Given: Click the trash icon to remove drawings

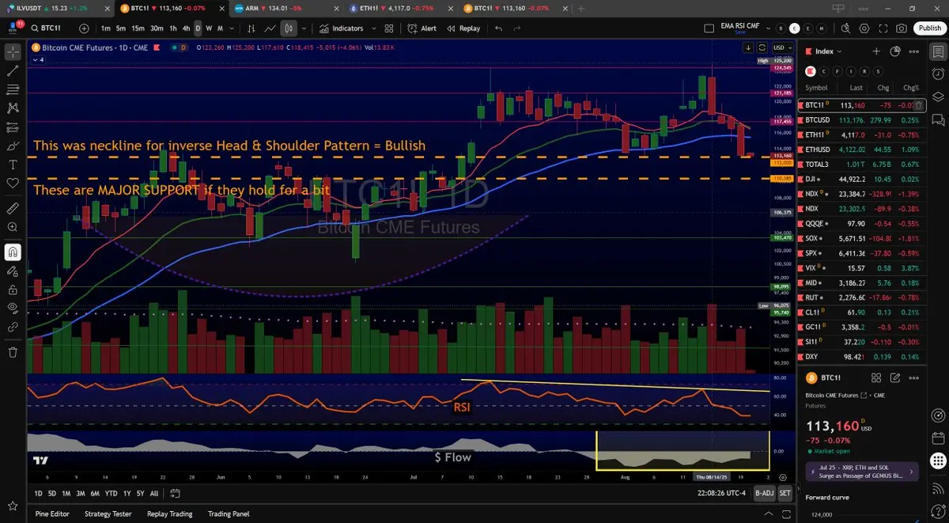Looking at the screenshot, I should click(x=13, y=352).
